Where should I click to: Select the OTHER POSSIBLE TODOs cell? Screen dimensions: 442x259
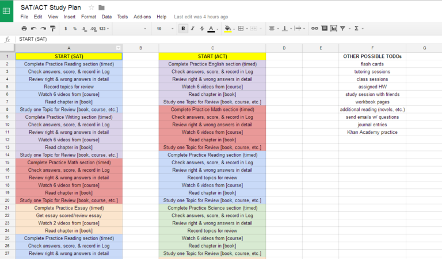pos(372,56)
